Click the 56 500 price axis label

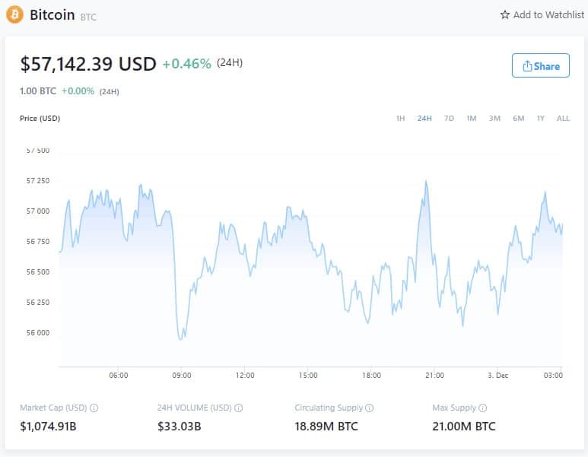tap(38, 271)
